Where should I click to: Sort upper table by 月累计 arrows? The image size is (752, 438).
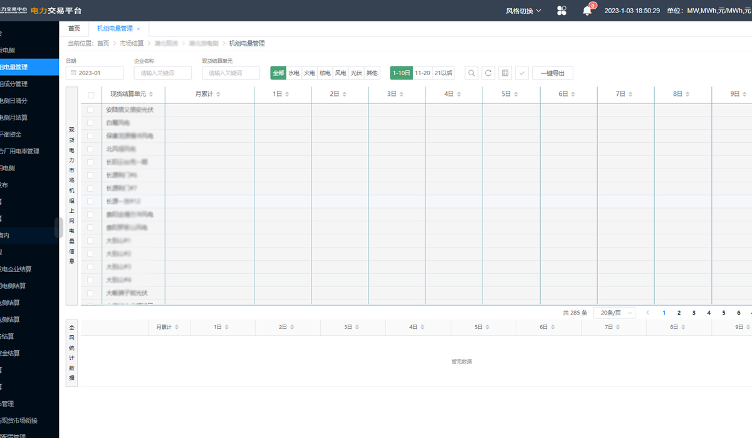coord(218,94)
